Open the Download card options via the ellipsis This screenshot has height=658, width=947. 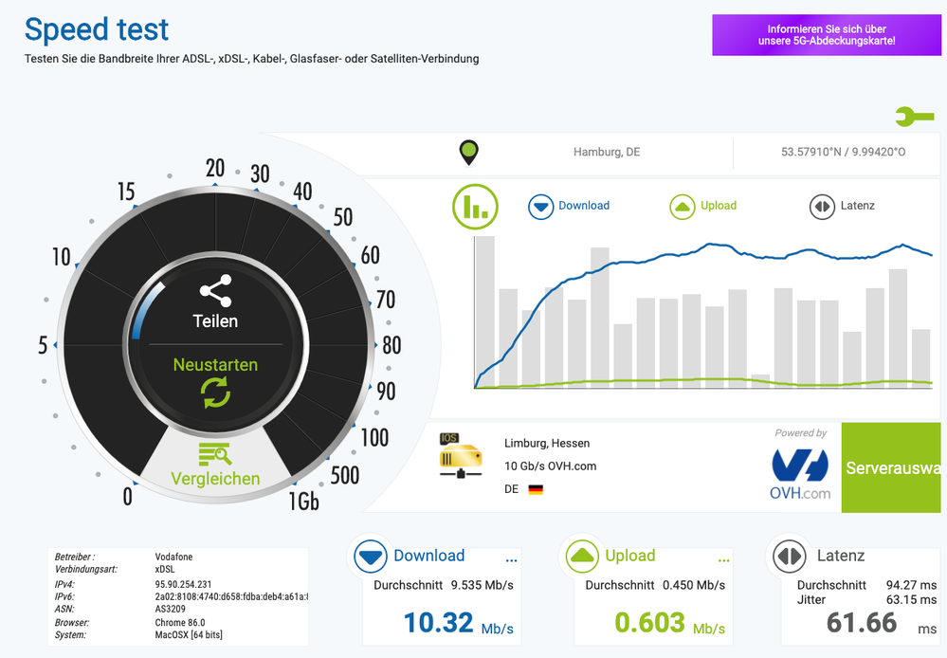pos(510,559)
